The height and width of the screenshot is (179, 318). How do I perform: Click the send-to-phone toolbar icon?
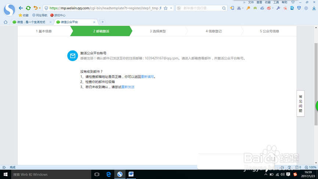point(232,8)
